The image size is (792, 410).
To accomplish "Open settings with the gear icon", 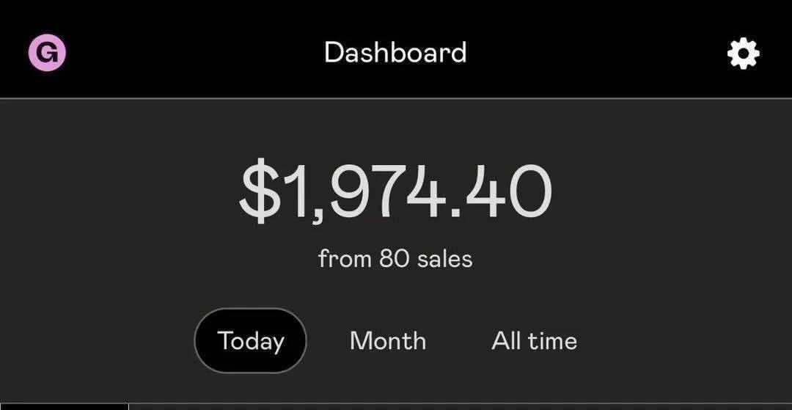I will click(x=743, y=54).
